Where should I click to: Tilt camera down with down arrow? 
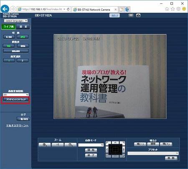coord(115,156)
